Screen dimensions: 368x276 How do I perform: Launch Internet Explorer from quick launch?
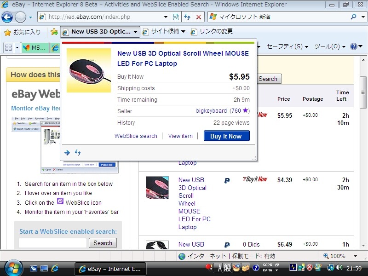coord(55,269)
